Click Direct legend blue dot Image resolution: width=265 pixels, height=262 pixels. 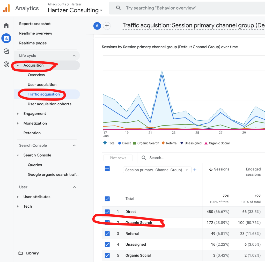click(120, 143)
